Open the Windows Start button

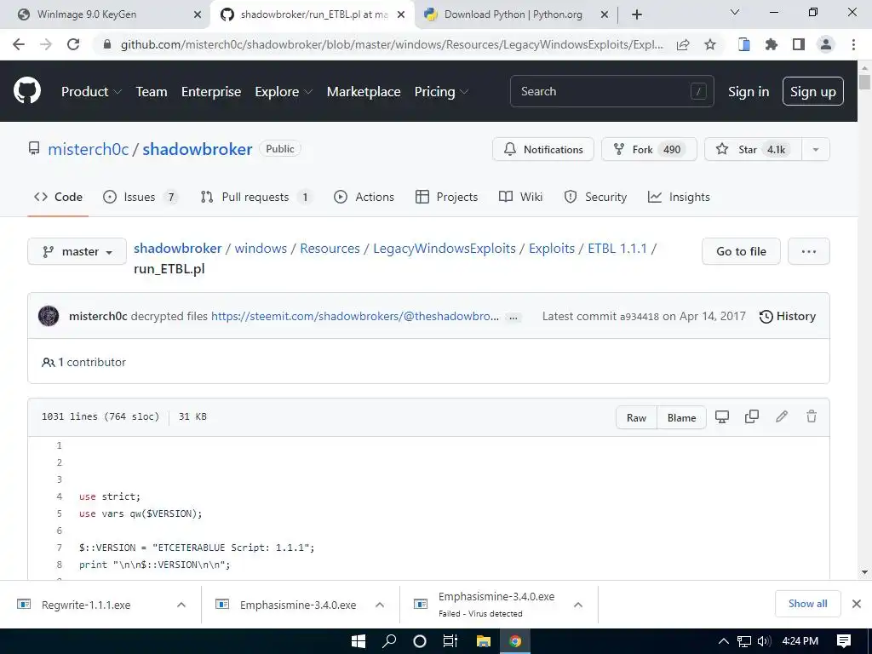[359, 641]
